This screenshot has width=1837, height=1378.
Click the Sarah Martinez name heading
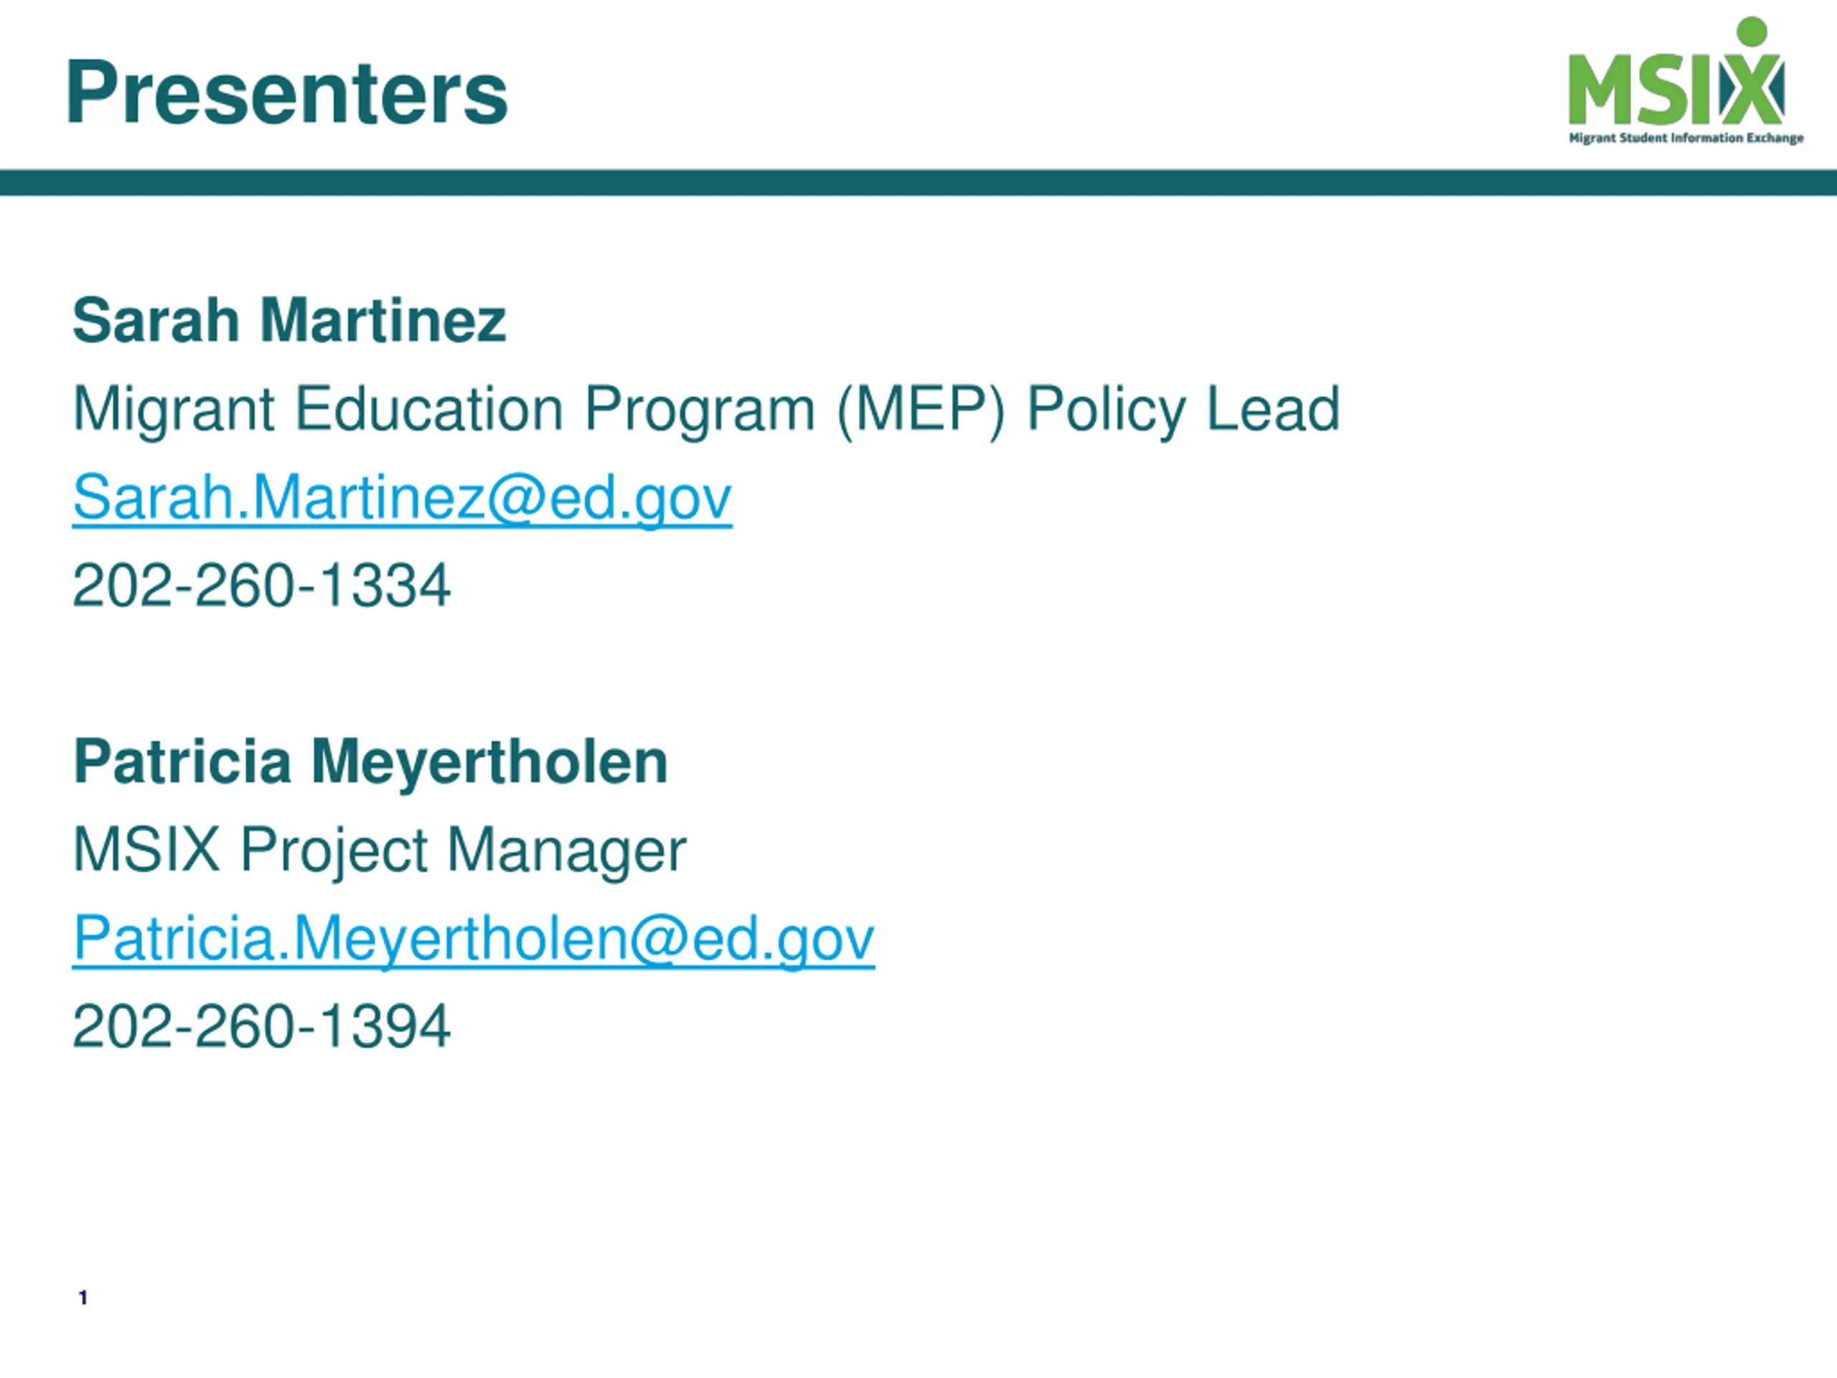click(289, 320)
